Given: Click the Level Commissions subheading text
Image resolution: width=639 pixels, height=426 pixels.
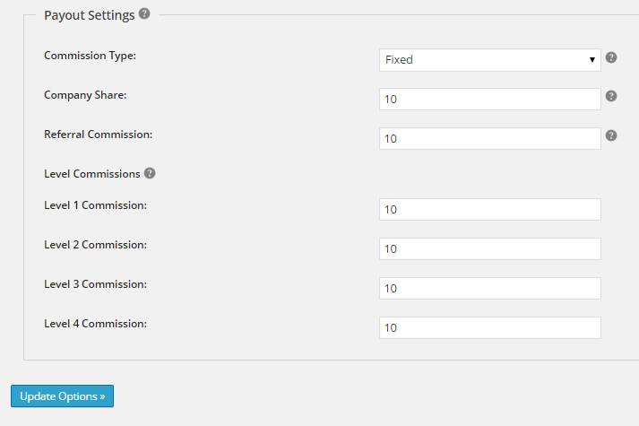Looking at the screenshot, I should click(x=92, y=174).
